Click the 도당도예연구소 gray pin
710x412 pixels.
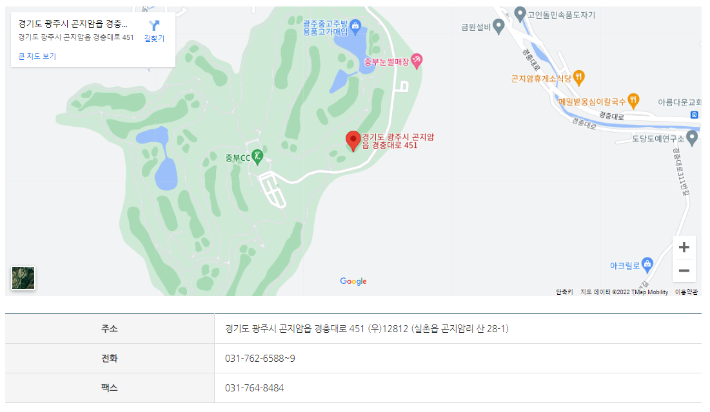692,138
